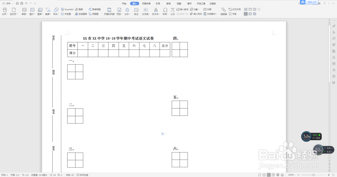Click zoom out minus button

(298, 175)
